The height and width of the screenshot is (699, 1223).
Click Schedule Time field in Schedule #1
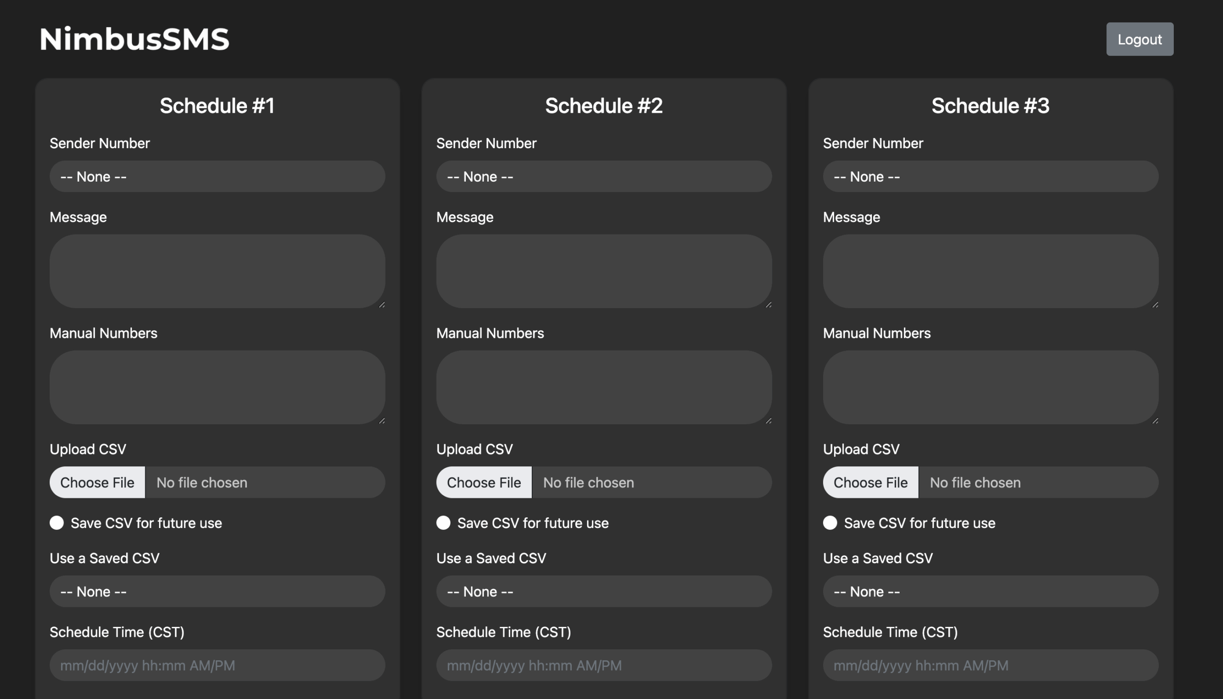pos(217,666)
